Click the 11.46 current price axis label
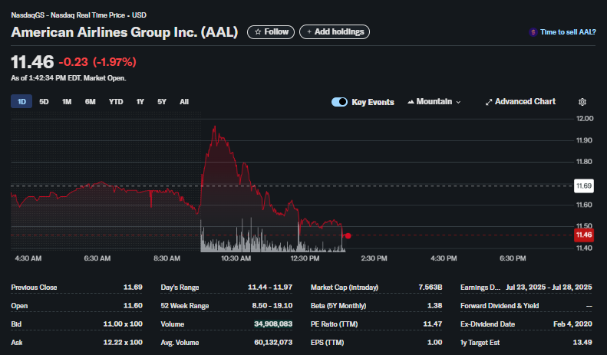607x355 pixels. click(584, 235)
